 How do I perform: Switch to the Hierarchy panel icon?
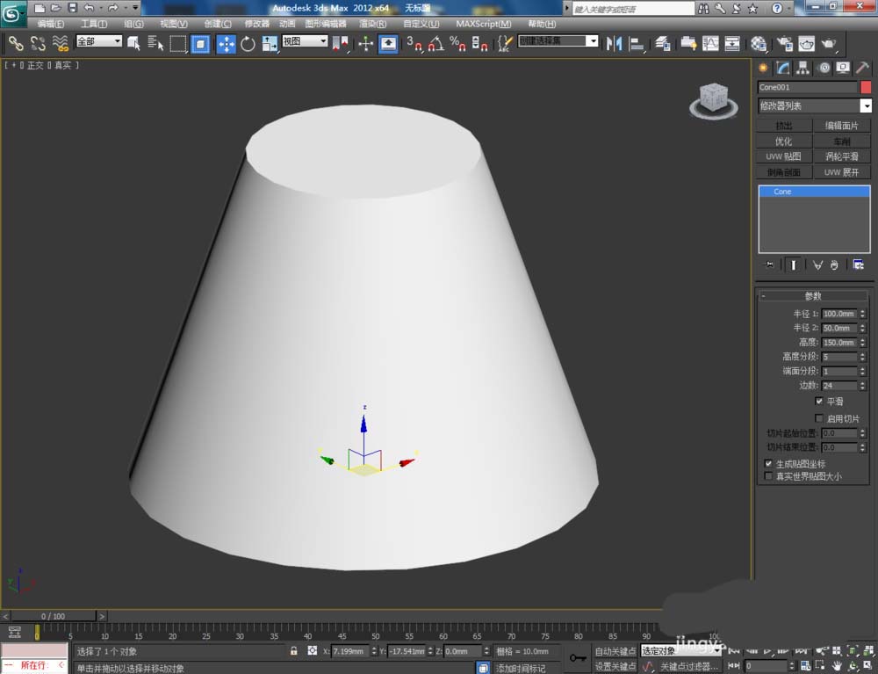tap(802, 68)
